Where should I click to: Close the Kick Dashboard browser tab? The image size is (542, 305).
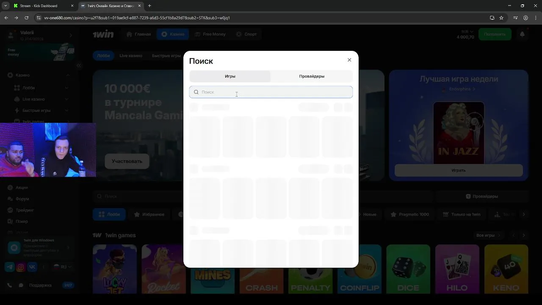(72, 6)
